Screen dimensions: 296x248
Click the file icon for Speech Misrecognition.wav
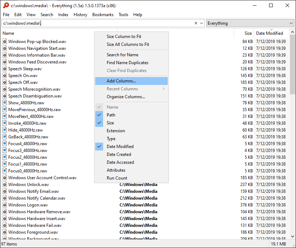5,89
